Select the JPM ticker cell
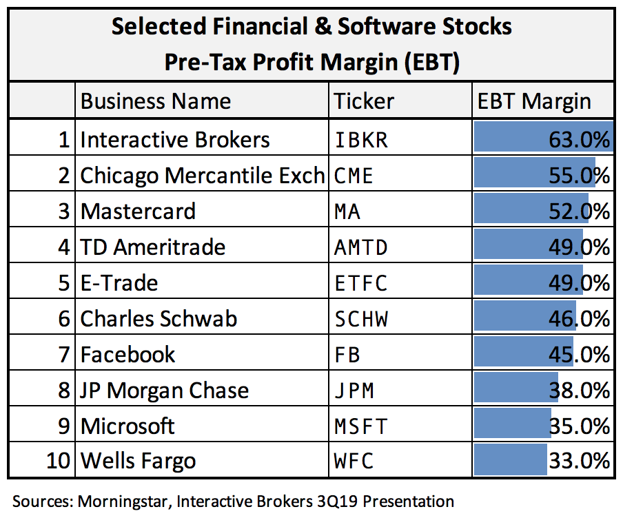The image size is (623, 518). (x=400, y=388)
